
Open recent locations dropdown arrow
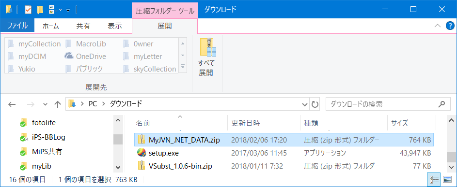tap(45, 104)
